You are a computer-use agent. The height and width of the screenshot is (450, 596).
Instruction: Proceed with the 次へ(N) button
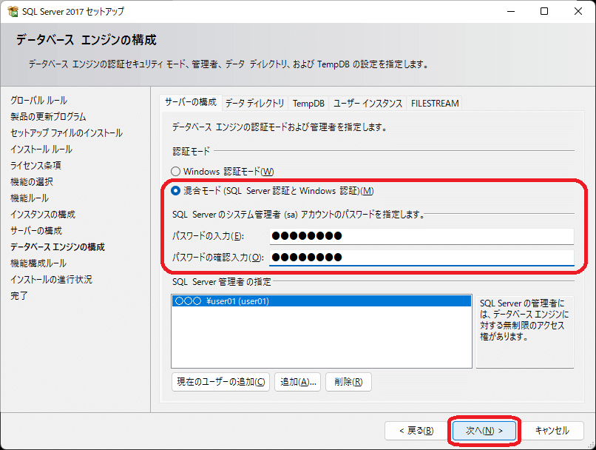click(x=484, y=430)
